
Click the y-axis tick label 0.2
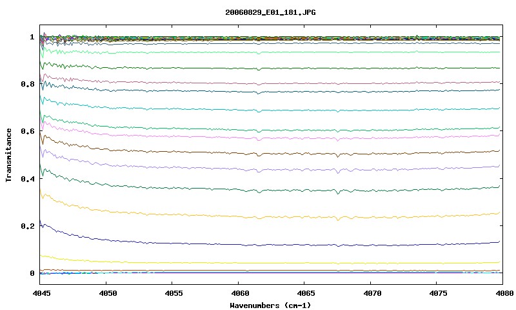(x=28, y=226)
